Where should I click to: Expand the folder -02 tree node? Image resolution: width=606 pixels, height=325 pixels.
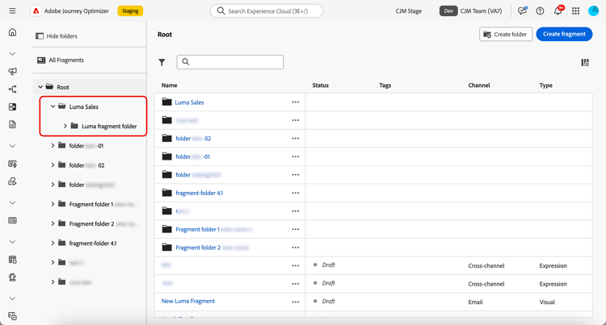click(53, 165)
